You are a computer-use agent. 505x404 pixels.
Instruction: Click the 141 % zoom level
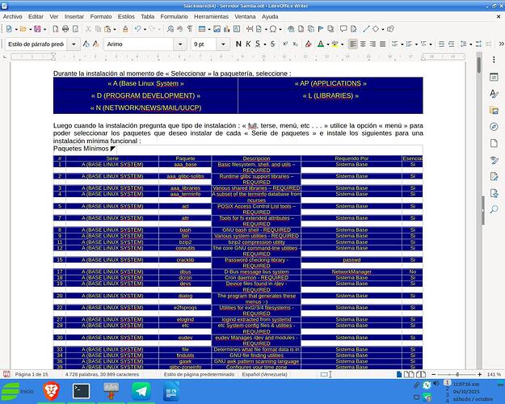[x=492, y=375]
